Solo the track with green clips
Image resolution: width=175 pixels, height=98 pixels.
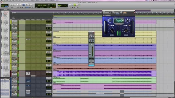15,79
